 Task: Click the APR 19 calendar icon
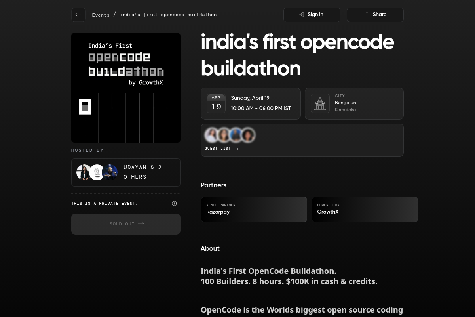pos(216,103)
